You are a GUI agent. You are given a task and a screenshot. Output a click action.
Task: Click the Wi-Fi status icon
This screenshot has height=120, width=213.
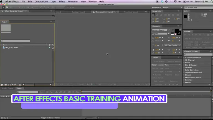pyautogui.click(x=175, y=1)
